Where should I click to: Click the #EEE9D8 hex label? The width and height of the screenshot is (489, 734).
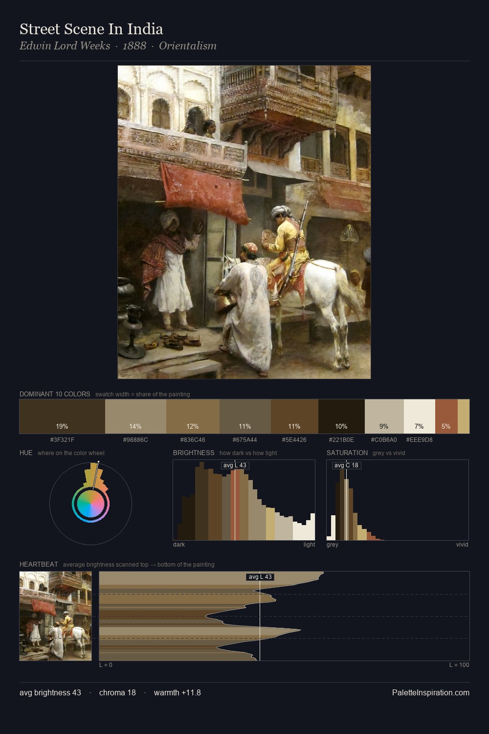[419, 440]
